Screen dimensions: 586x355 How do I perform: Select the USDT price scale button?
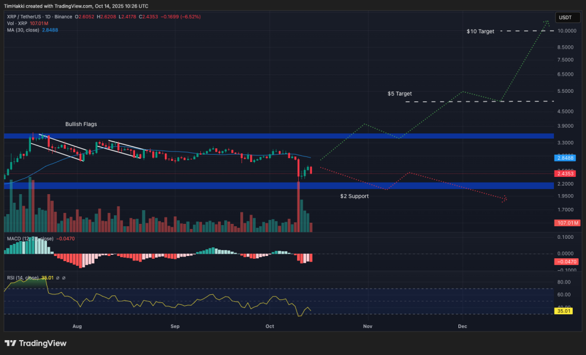pyautogui.click(x=567, y=18)
